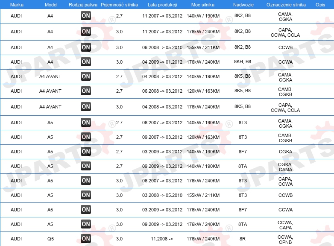Select the date cell 06.2008 -> 03.2012
Viewport: 334px width, 246px height.
(162, 91)
